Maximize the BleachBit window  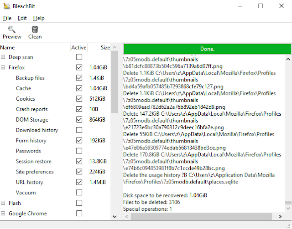(261, 6)
